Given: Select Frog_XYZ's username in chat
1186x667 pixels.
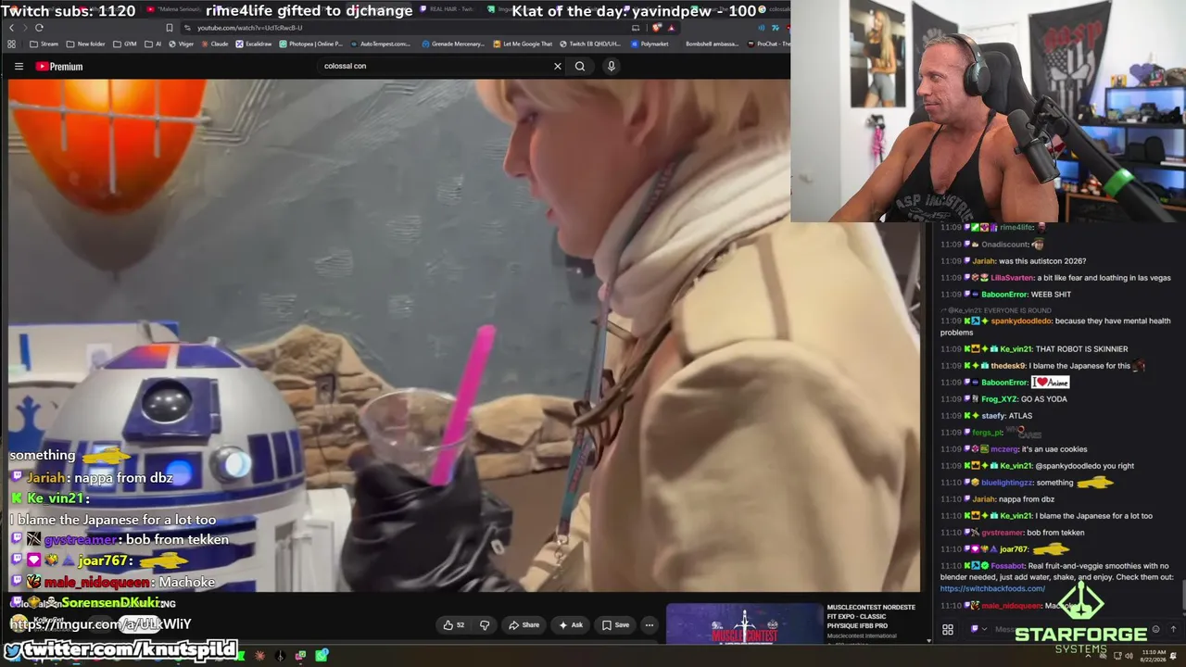Looking at the screenshot, I should pos(999,399).
